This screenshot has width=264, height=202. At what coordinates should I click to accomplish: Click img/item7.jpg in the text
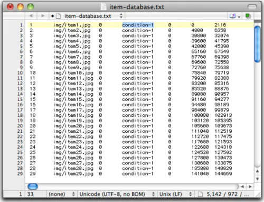[72, 57]
